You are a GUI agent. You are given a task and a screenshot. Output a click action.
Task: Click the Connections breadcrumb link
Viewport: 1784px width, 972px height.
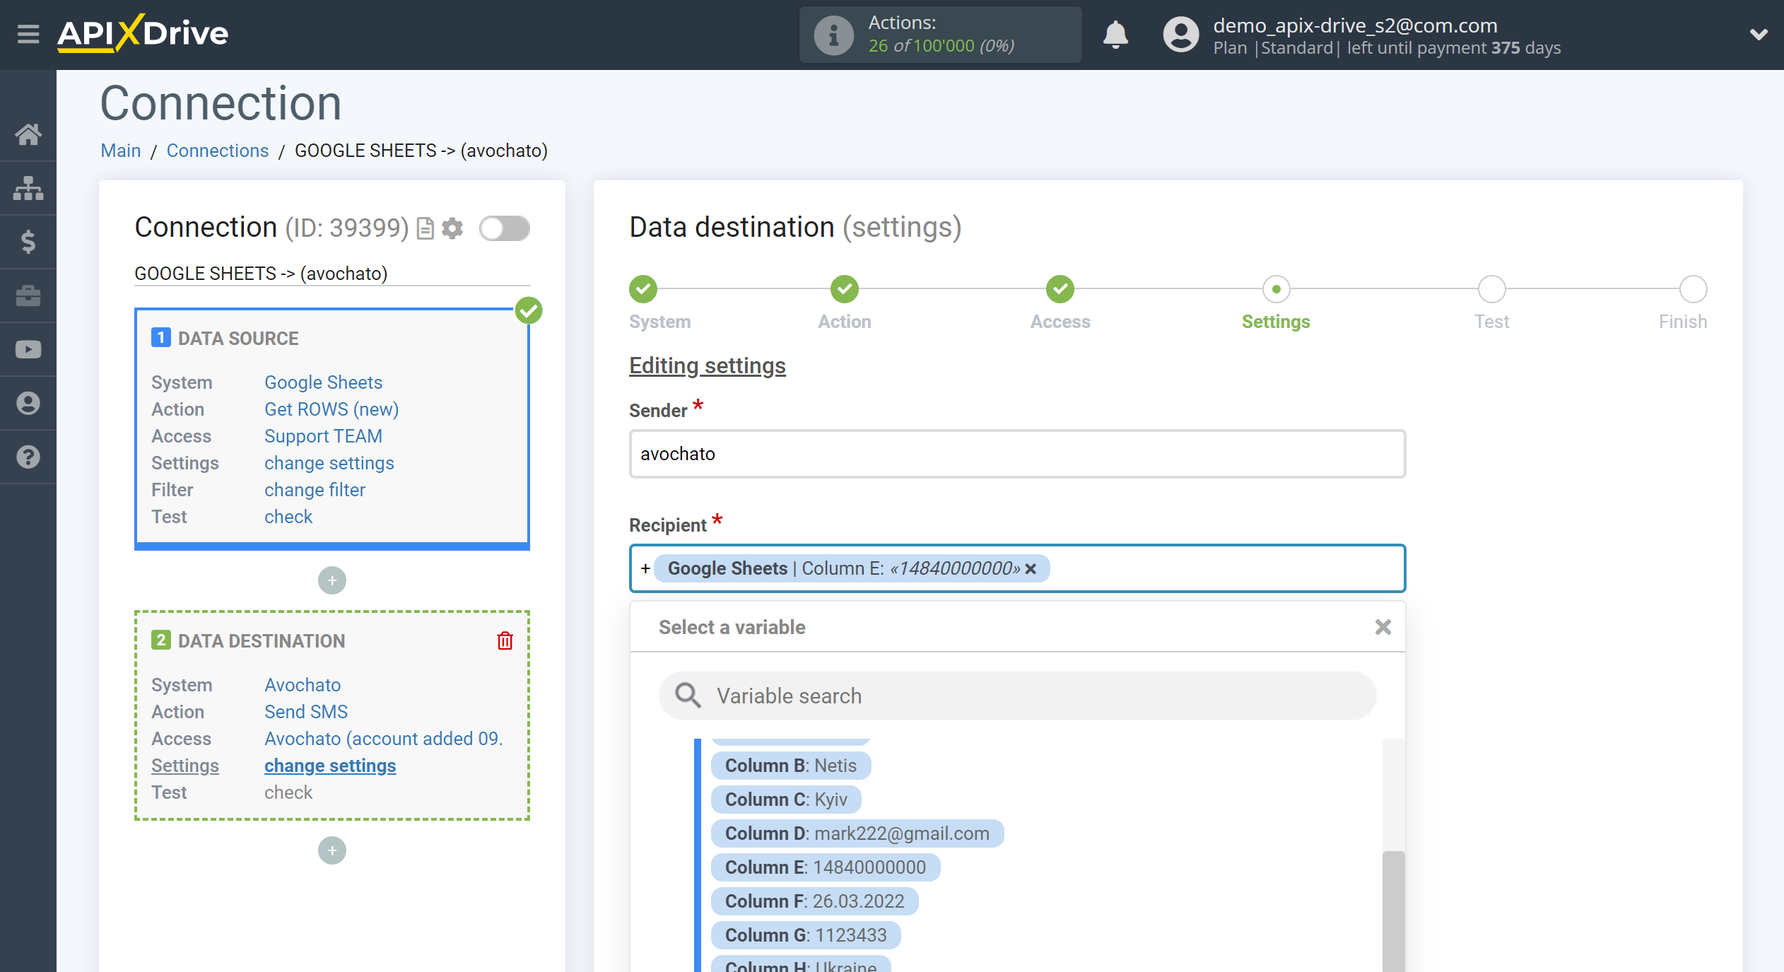point(218,151)
